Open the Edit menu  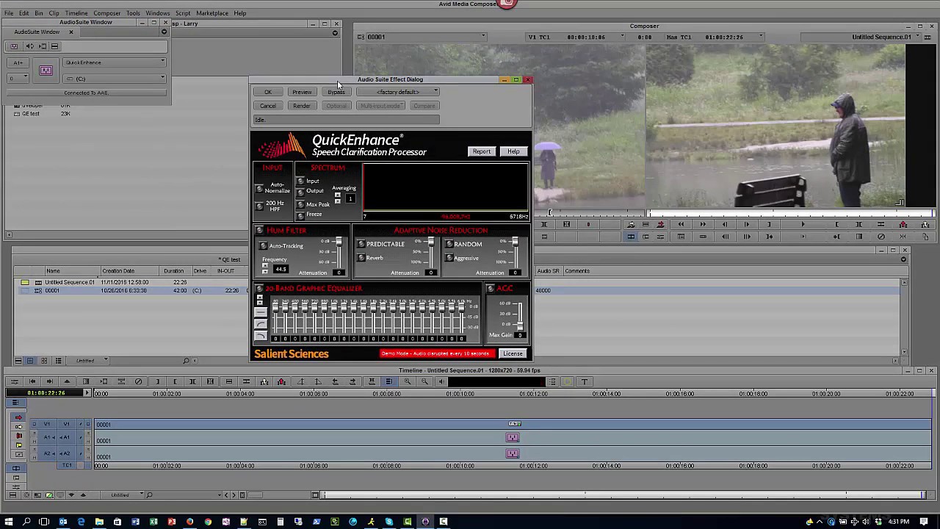(x=24, y=13)
